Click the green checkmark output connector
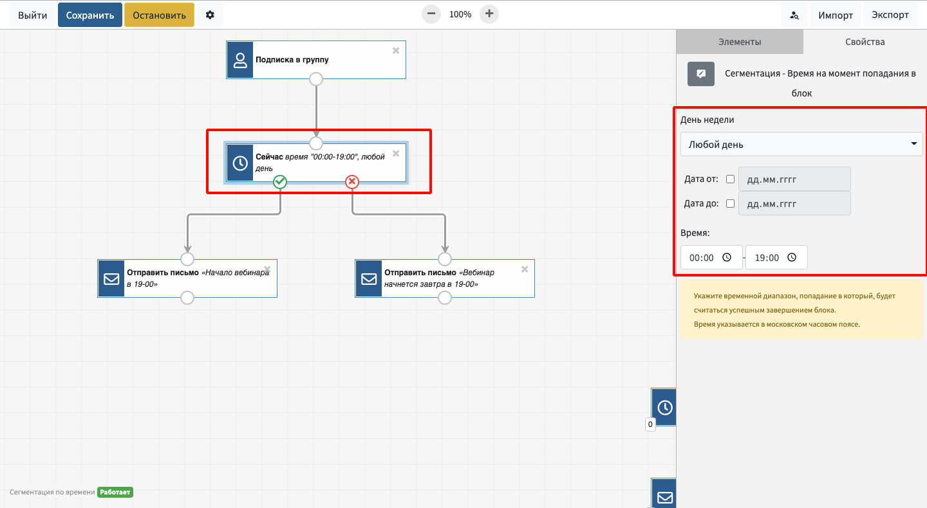This screenshot has width=927, height=508. pyautogui.click(x=280, y=182)
